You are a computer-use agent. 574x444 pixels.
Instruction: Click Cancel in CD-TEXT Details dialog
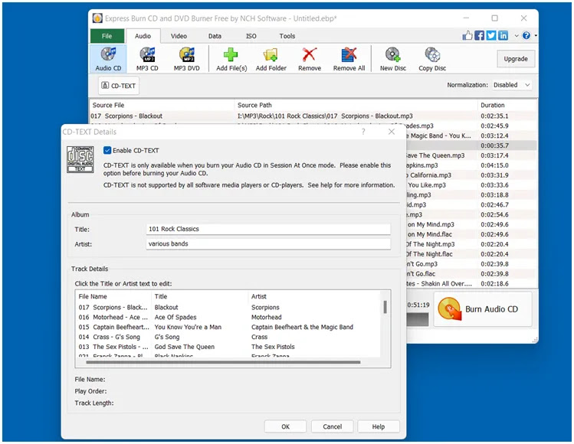point(332,426)
